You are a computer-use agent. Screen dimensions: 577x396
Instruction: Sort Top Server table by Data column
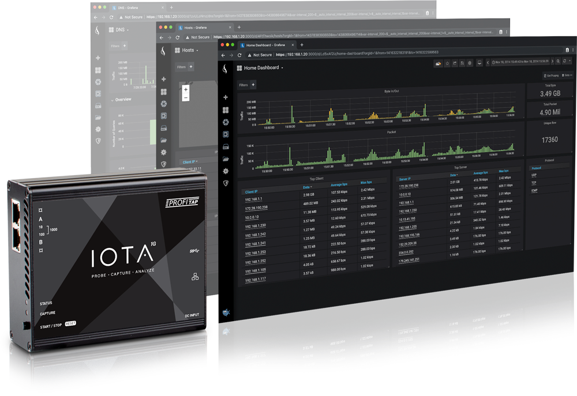(x=454, y=175)
